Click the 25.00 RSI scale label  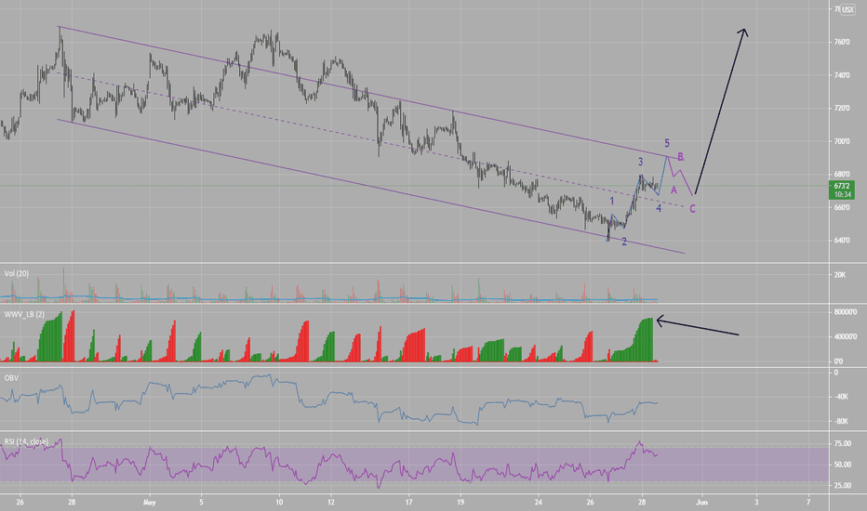[842, 486]
